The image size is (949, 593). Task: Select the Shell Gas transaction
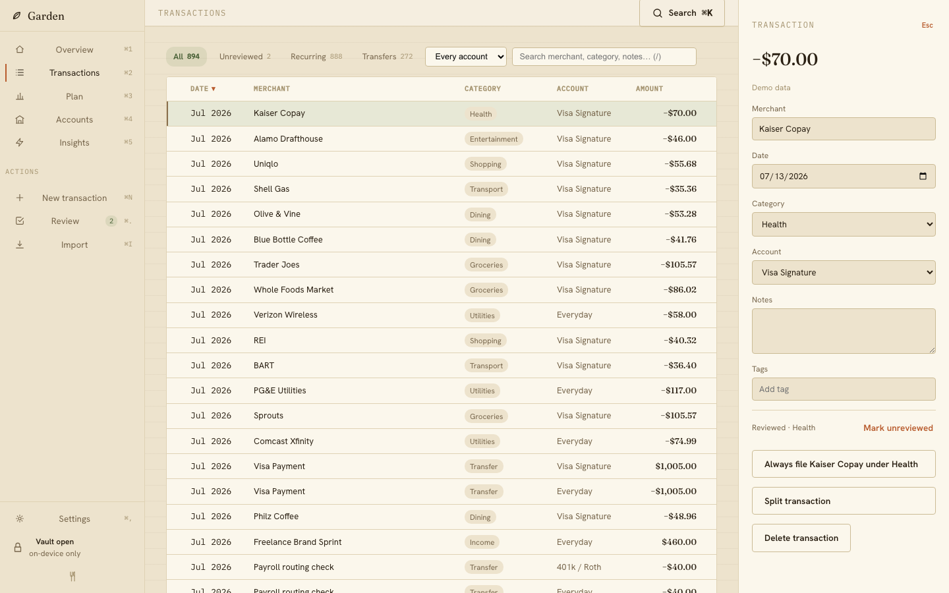(x=442, y=189)
